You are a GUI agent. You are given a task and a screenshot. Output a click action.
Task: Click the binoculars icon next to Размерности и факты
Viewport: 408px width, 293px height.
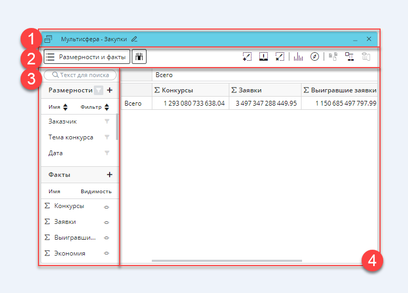(x=139, y=56)
